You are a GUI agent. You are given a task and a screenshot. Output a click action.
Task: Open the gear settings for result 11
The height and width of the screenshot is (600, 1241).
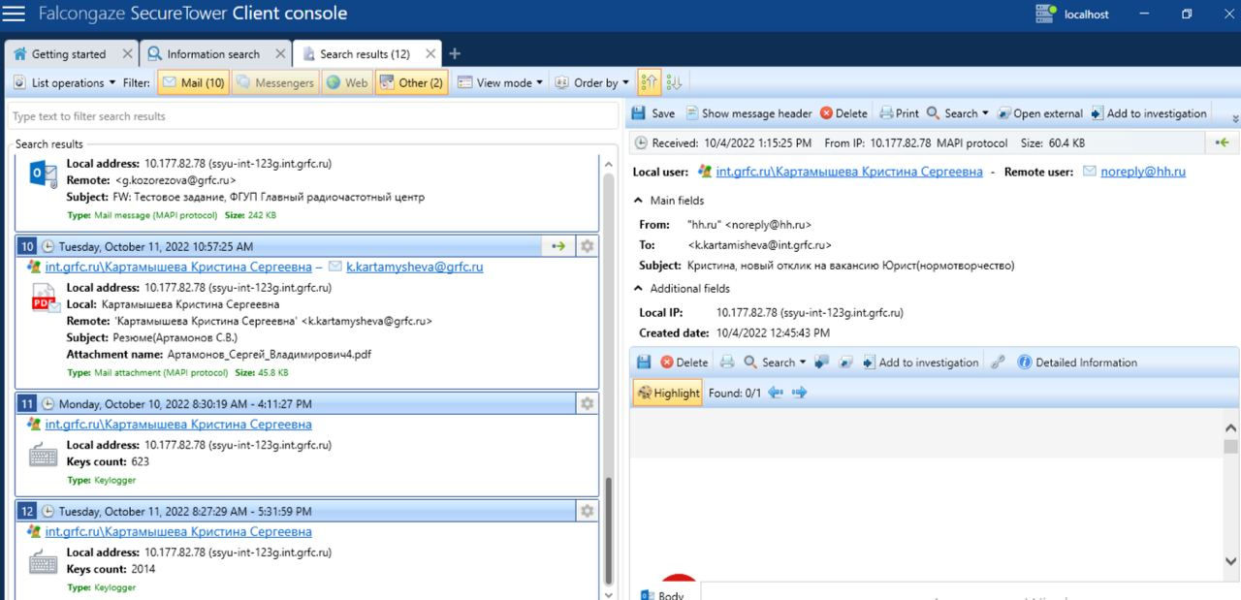tap(587, 403)
